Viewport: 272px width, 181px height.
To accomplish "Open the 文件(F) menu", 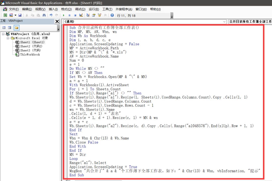I will tap(14, 9).
